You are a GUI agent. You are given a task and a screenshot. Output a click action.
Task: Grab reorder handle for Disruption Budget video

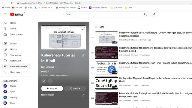point(93,98)
